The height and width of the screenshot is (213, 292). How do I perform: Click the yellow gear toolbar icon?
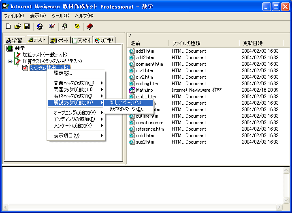point(77,26)
